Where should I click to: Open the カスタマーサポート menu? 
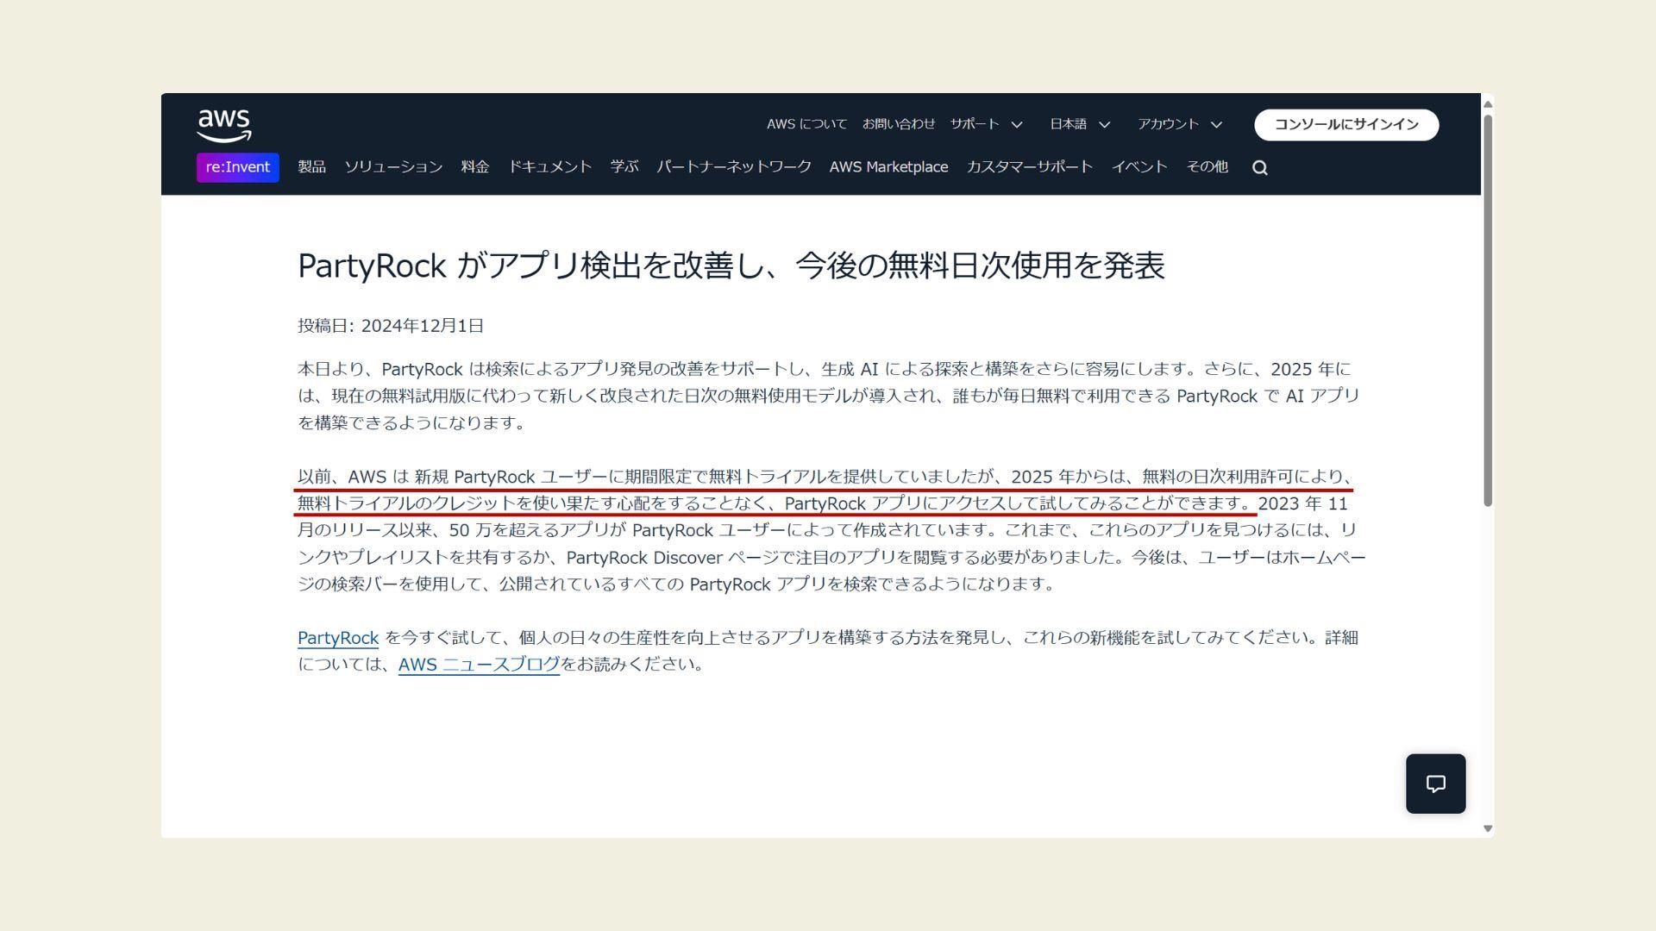point(1030,167)
